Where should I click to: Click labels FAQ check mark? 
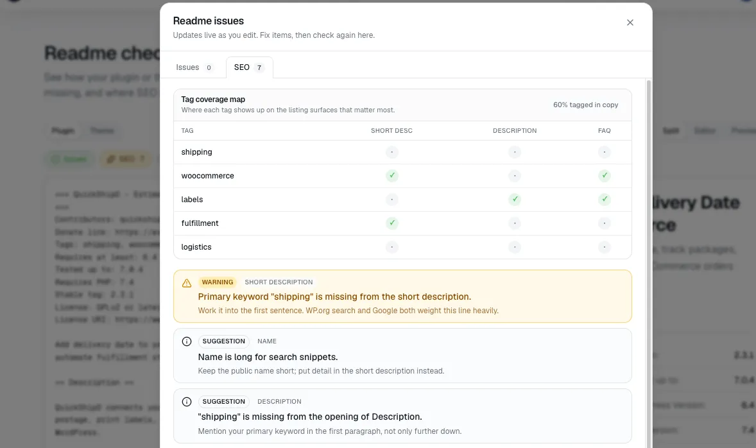[604, 199]
